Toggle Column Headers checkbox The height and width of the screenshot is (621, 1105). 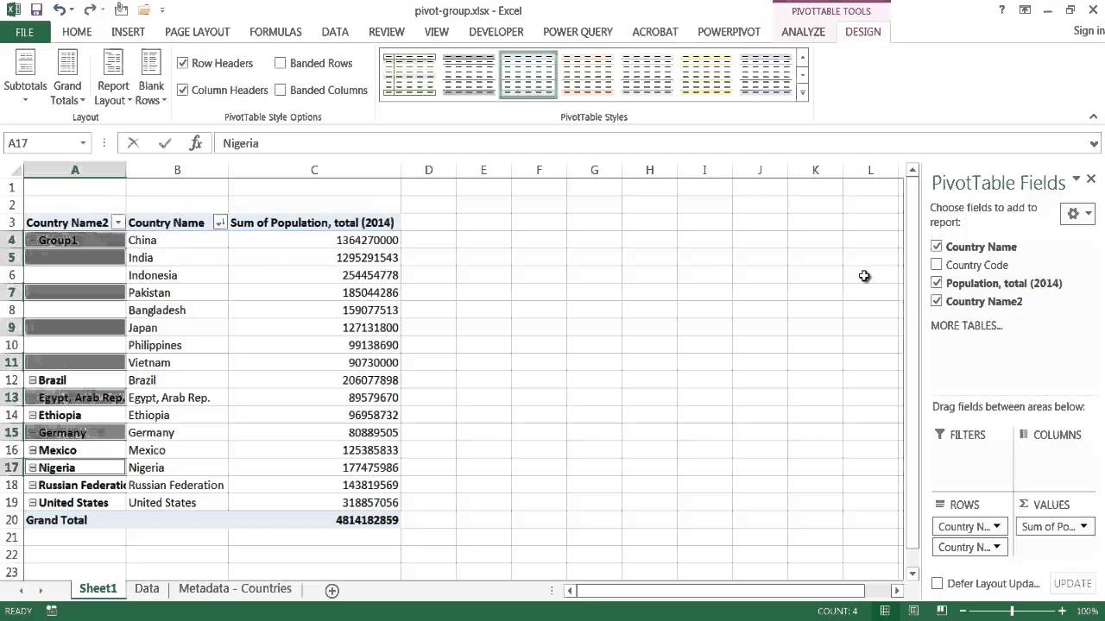[x=183, y=90]
